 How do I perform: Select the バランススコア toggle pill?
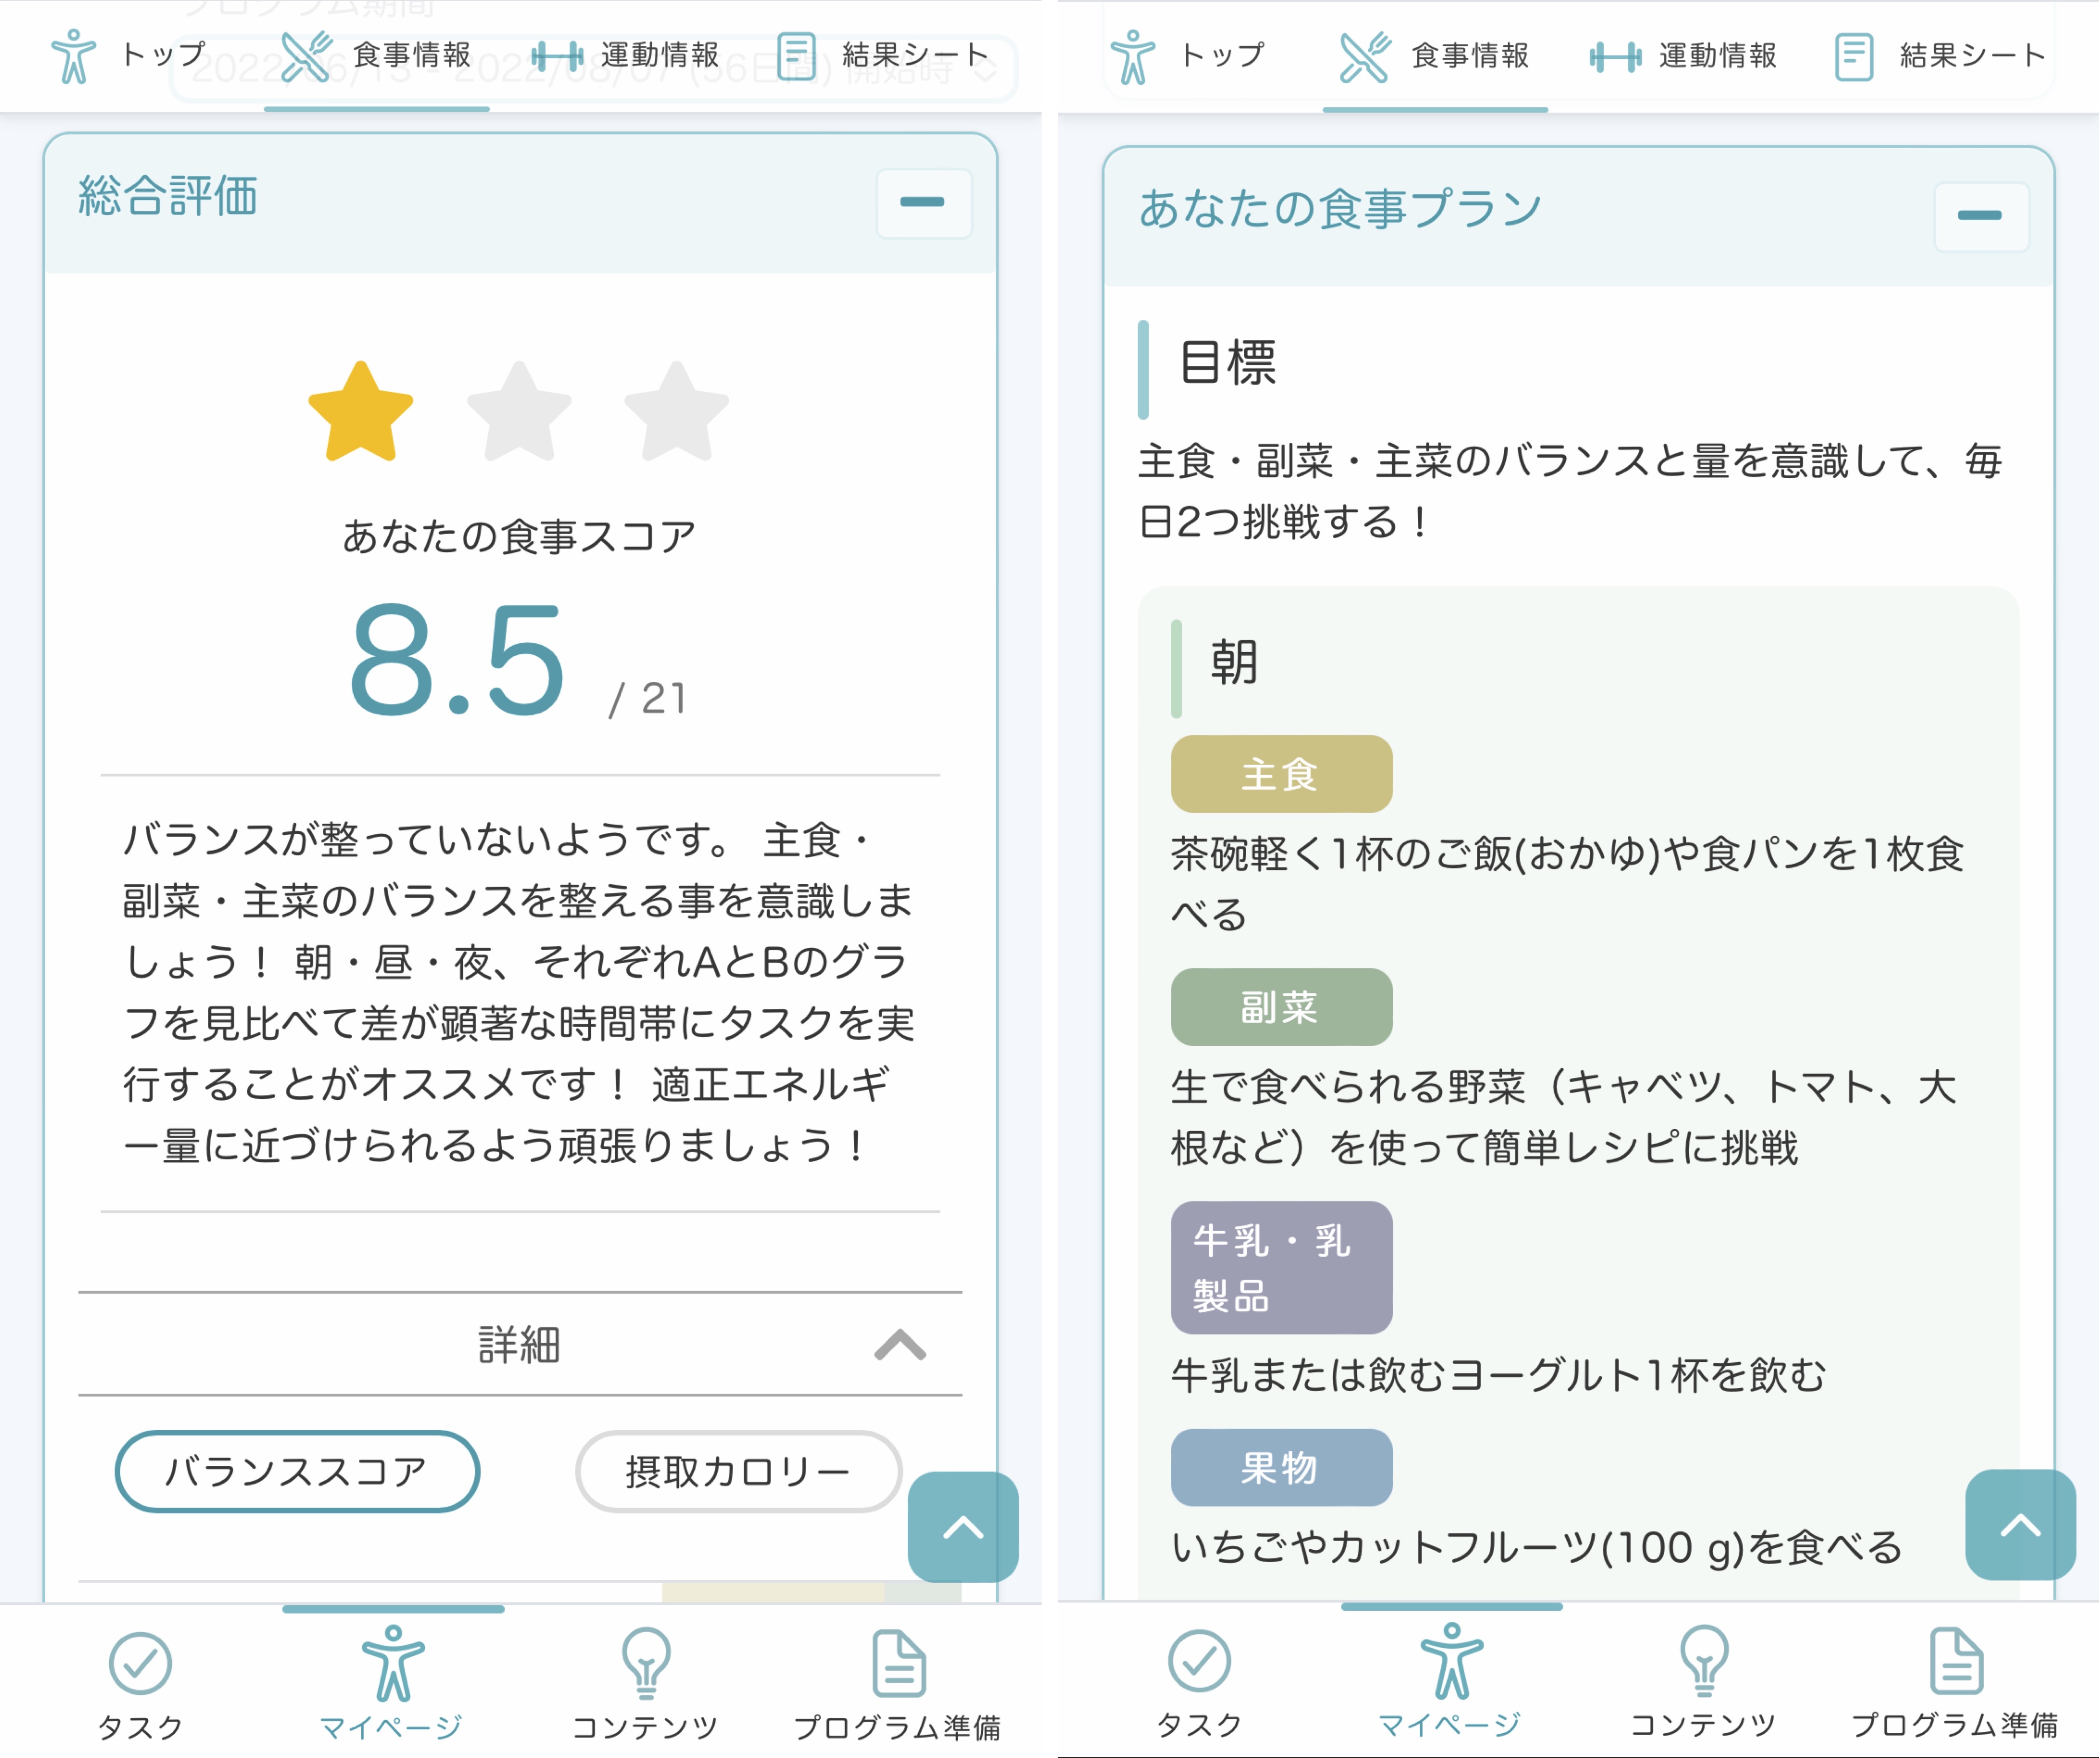tap(297, 1471)
